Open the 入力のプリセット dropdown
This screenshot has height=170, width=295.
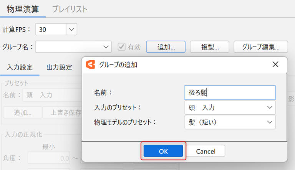click(229, 107)
